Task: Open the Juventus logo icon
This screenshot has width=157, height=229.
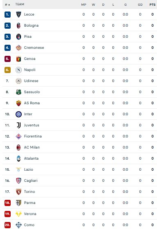Action: (18, 125)
